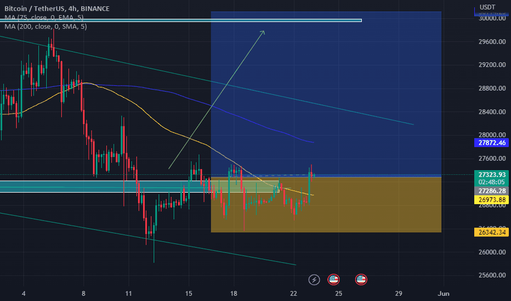Click the 27323.93 current price label
Image resolution: width=511 pixels, height=301 pixels.
coord(492,175)
